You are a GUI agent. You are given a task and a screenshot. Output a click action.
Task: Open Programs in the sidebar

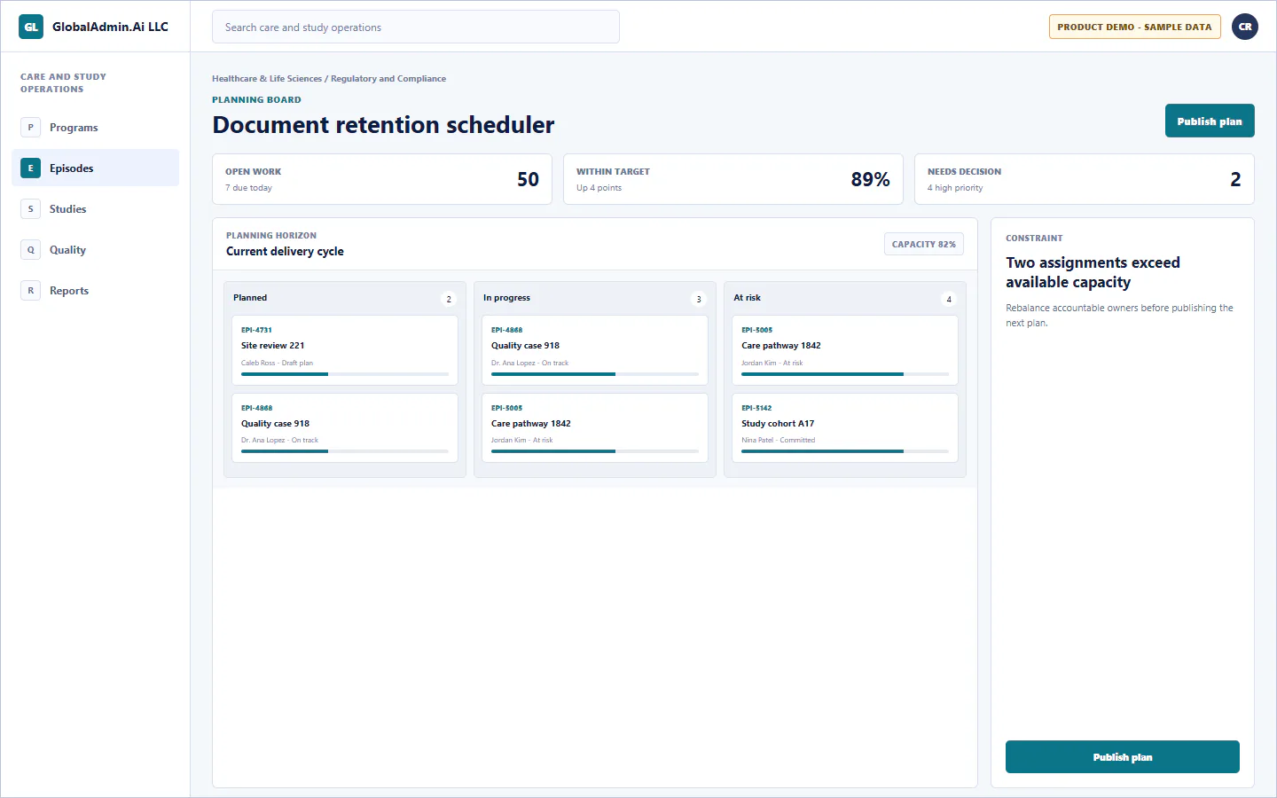[96, 127]
